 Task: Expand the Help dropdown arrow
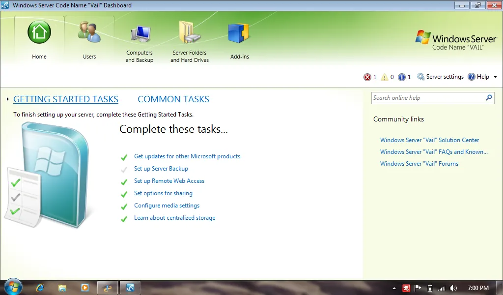tap(495, 77)
